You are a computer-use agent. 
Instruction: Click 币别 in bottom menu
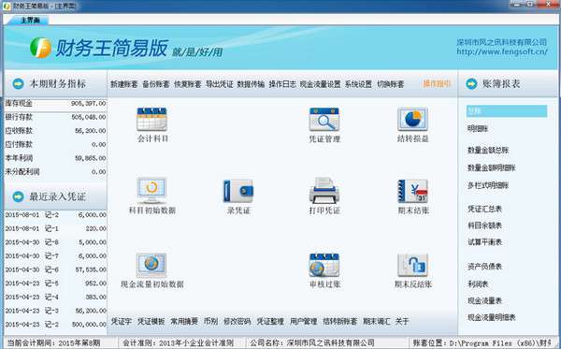point(210,322)
